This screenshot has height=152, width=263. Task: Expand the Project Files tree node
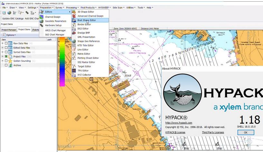click(x=2, y=57)
